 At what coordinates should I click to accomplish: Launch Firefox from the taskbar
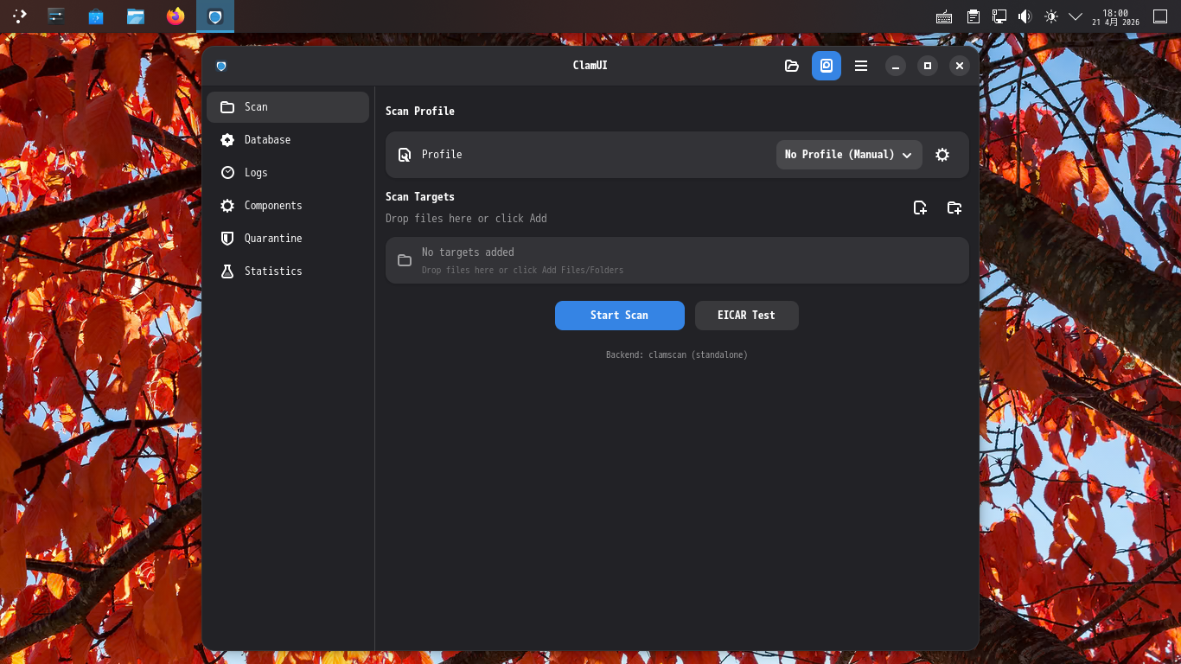click(176, 15)
